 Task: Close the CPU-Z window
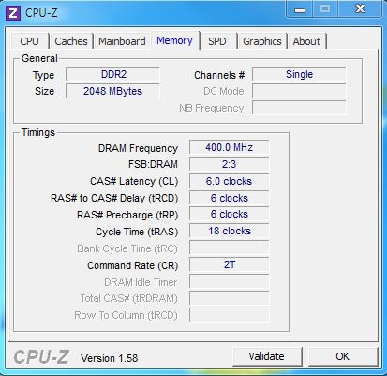coord(360,9)
